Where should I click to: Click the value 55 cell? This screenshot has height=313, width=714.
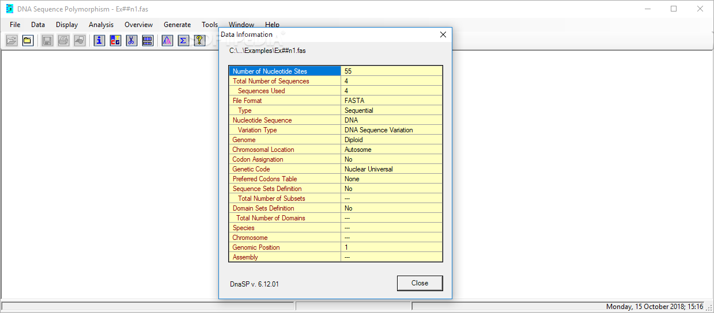point(392,71)
